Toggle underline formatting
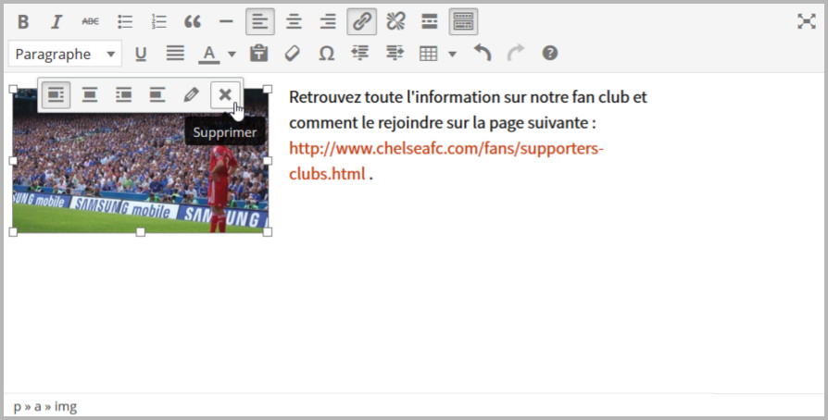Image resolution: width=828 pixels, height=420 pixels. tap(141, 54)
